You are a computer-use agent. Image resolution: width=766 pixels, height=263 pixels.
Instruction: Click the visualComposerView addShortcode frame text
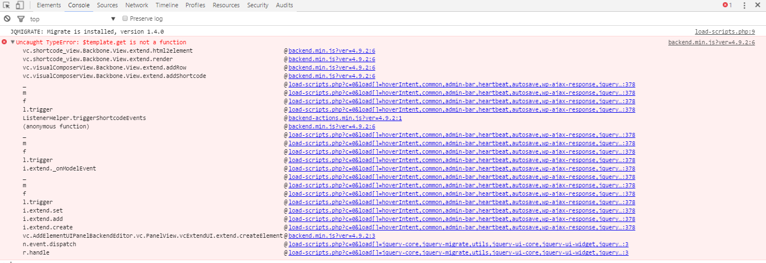pyautogui.click(x=114, y=76)
